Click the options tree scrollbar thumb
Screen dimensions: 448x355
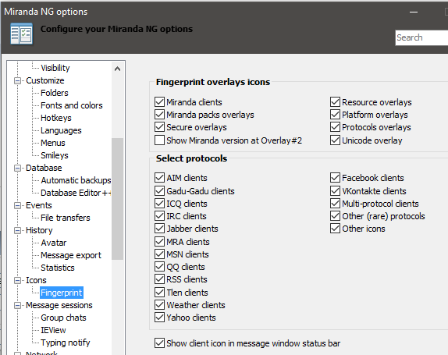click(117, 199)
